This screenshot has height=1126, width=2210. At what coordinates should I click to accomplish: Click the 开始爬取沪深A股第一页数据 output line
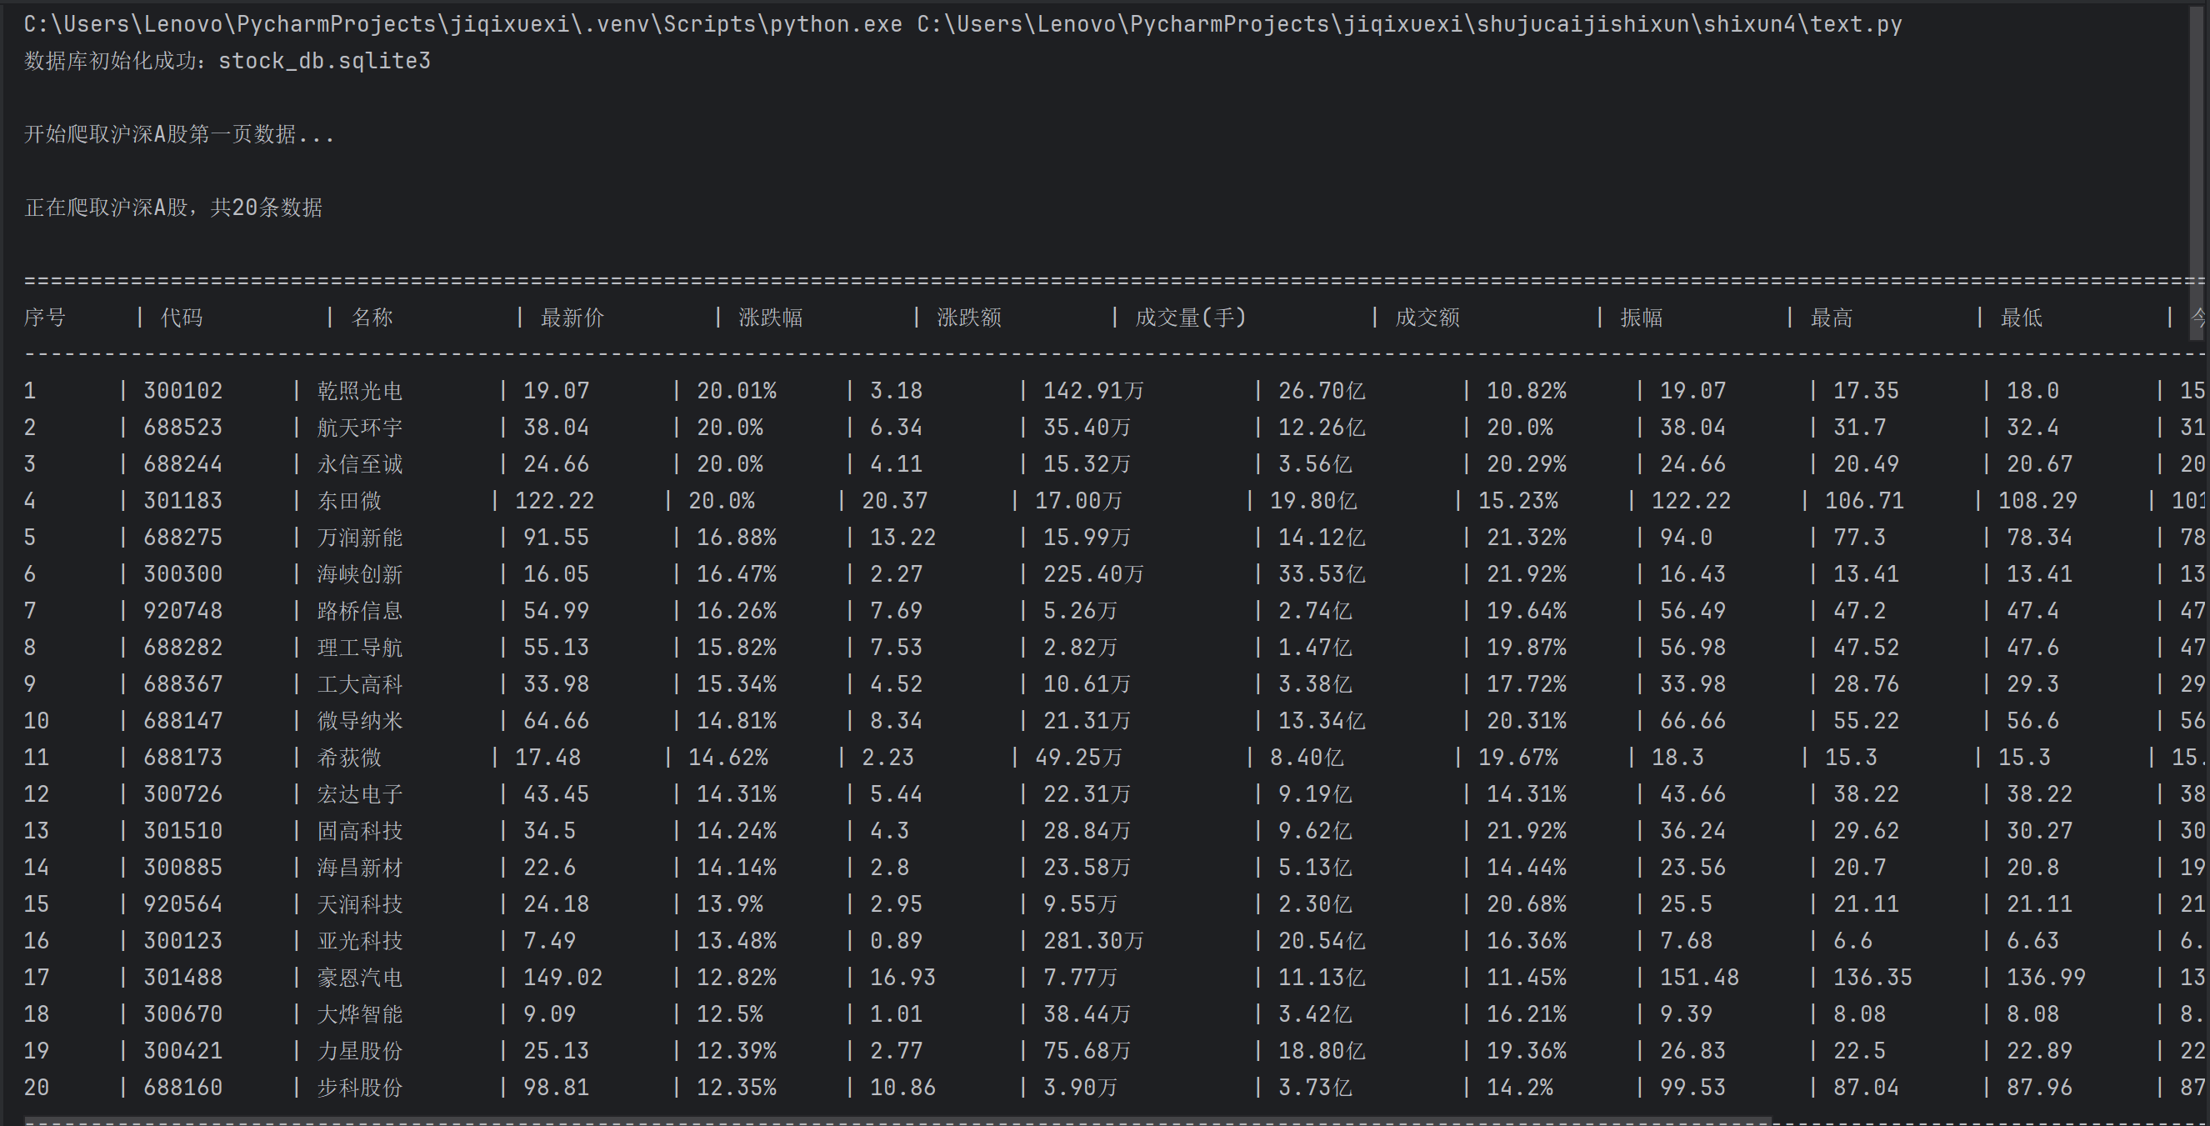(x=178, y=135)
